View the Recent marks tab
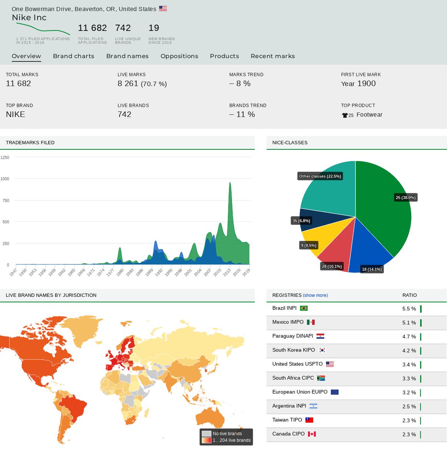Viewport: 447px width, 462px height. pyautogui.click(x=273, y=56)
